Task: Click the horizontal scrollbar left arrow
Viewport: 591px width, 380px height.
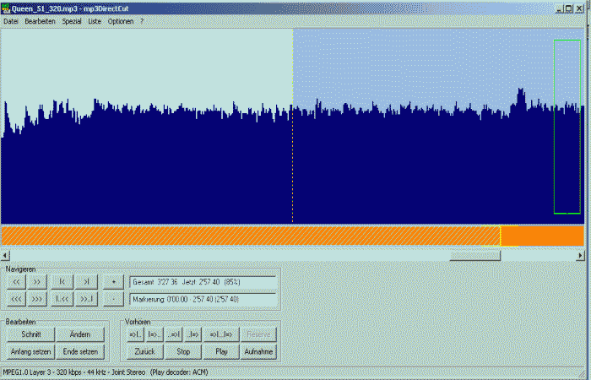Action: (x=5, y=255)
